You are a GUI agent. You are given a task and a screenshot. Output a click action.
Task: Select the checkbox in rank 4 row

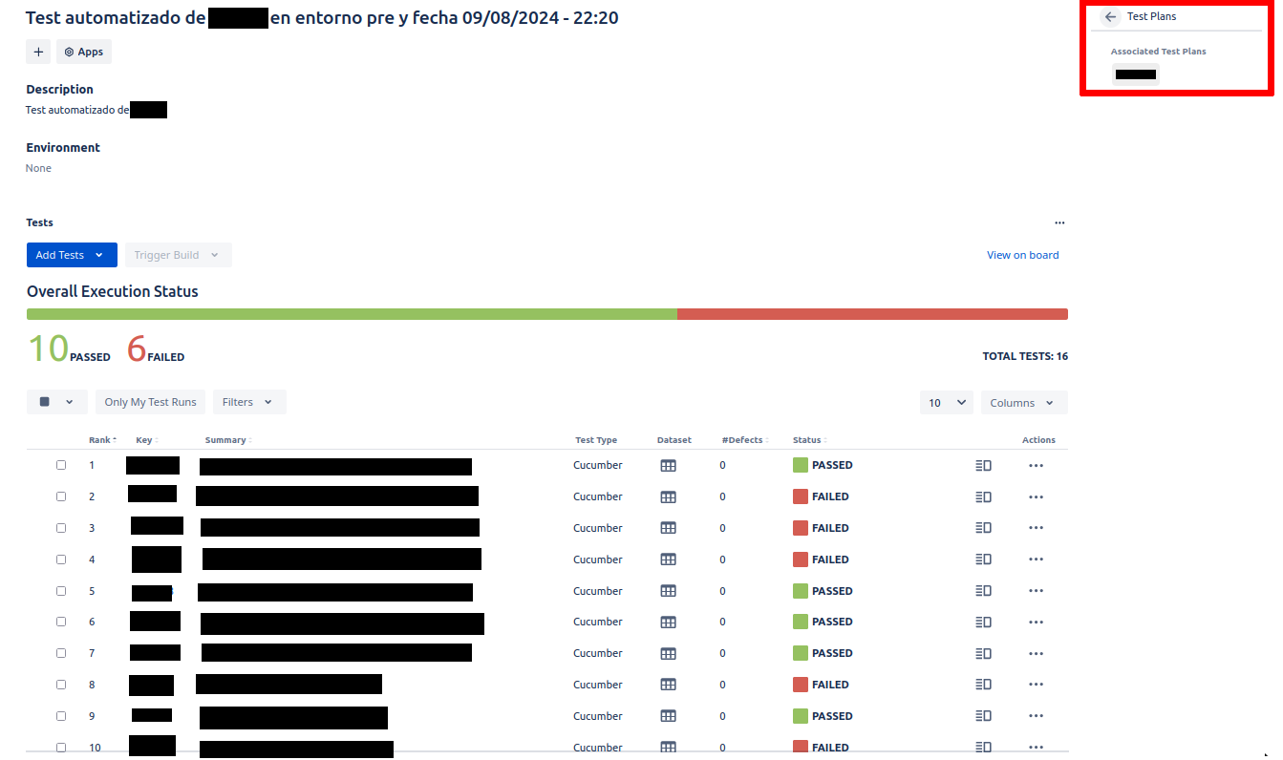(x=61, y=559)
